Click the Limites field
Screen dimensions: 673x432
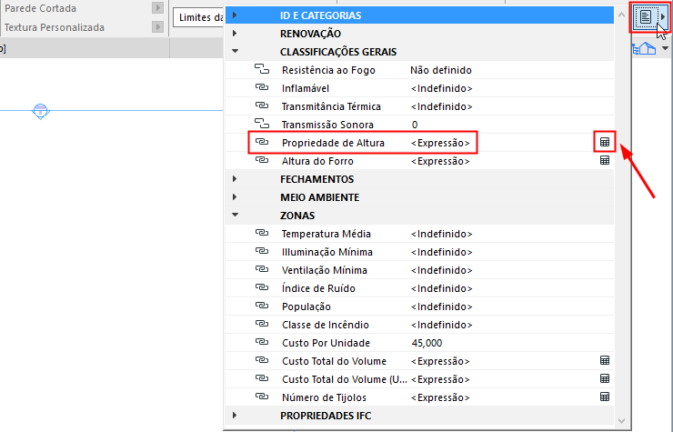click(x=199, y=17)
